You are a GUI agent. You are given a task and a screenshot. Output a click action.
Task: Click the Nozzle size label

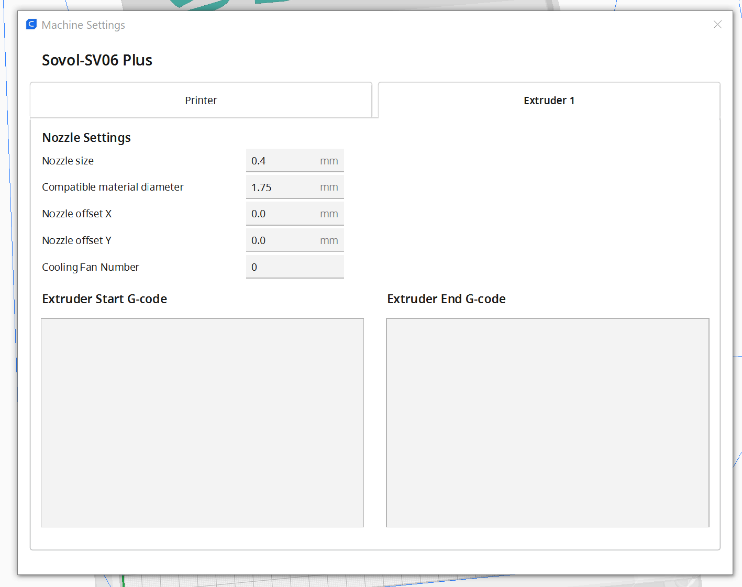click(x=68, y=161)
